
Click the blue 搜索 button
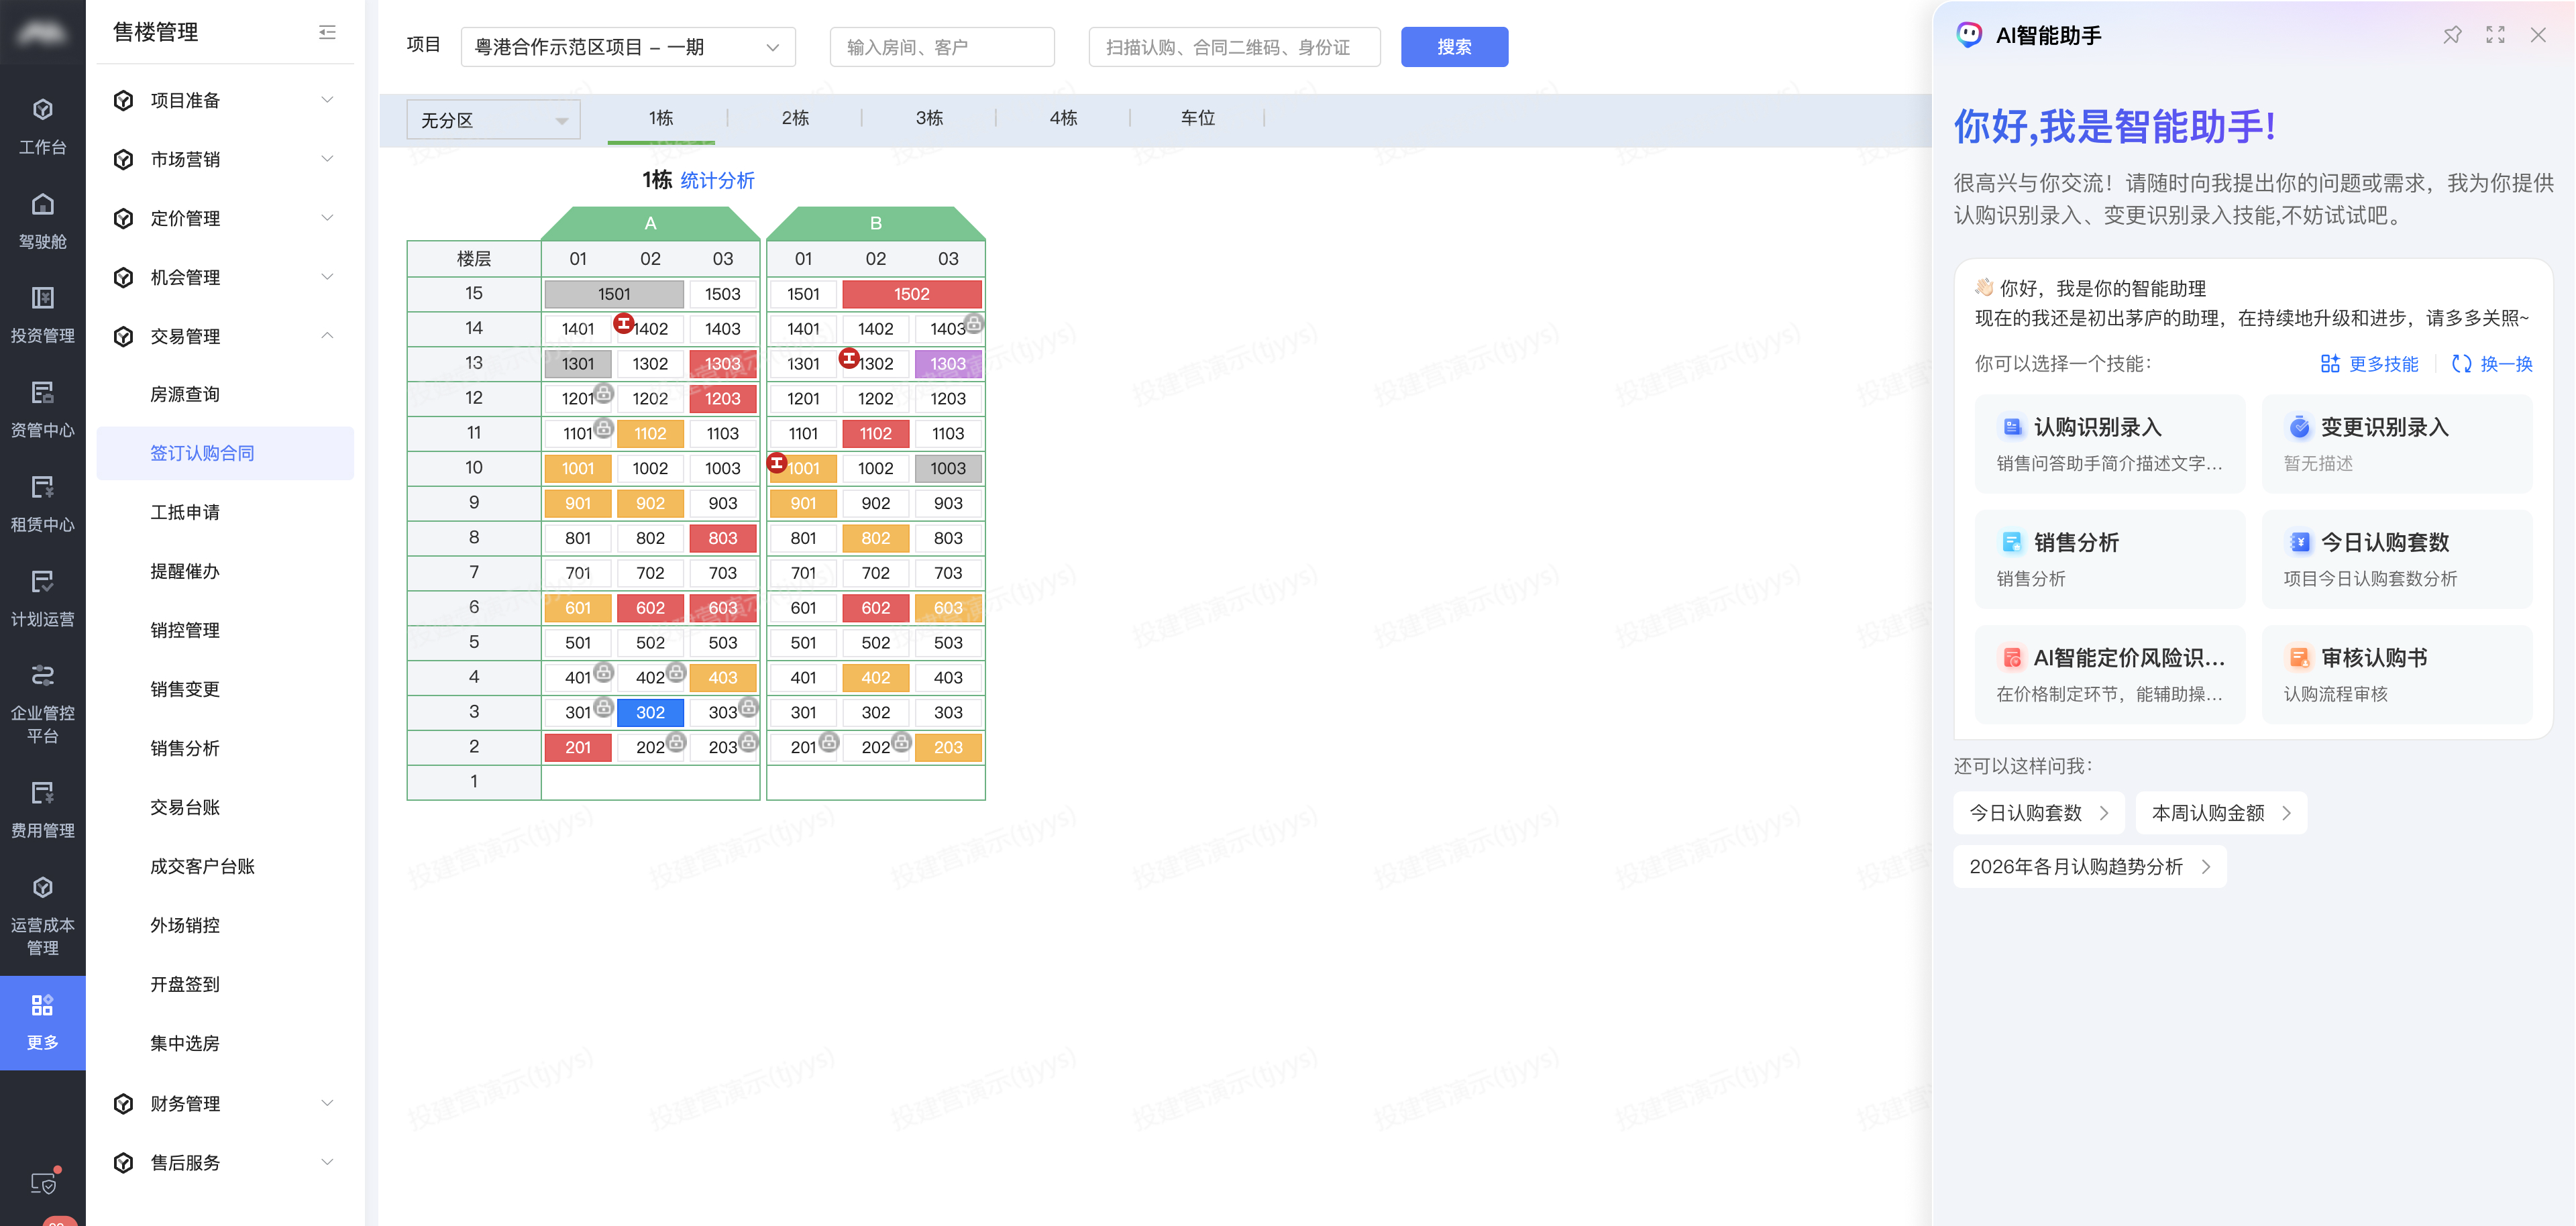[1454, 47]
